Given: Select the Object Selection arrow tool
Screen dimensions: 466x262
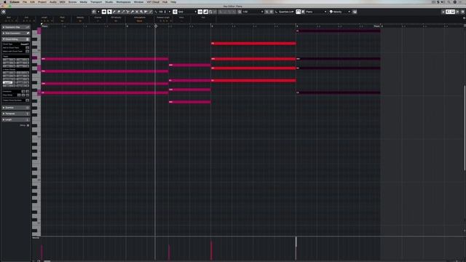Looking at the screenshot, I should 110,12.
